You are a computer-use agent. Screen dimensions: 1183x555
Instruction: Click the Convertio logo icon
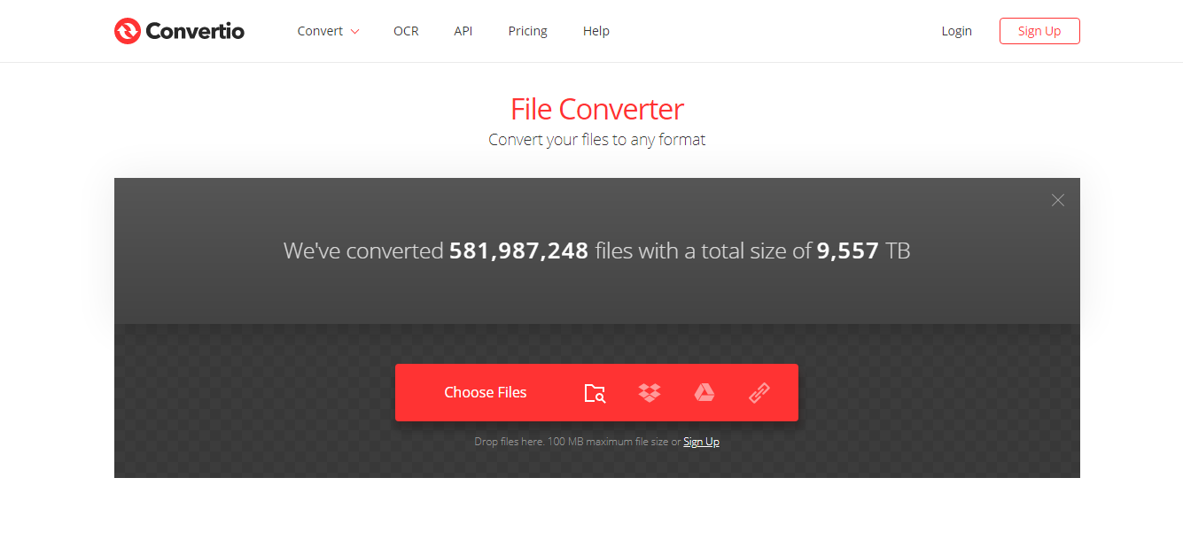click(128, 31)
